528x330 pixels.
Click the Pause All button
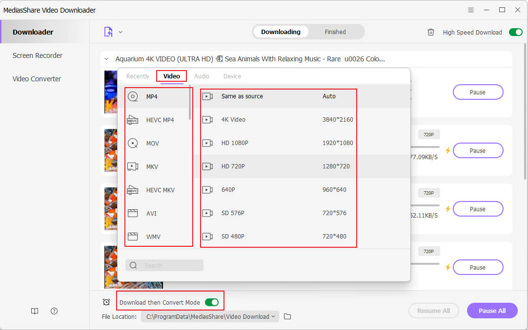[x=492, y=311]
